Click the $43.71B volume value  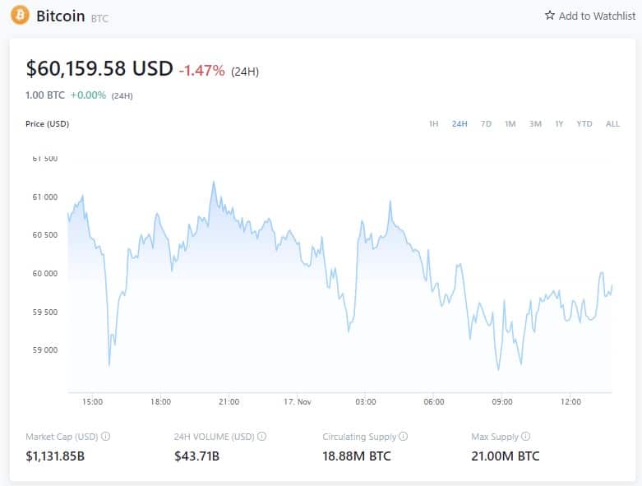196,456
